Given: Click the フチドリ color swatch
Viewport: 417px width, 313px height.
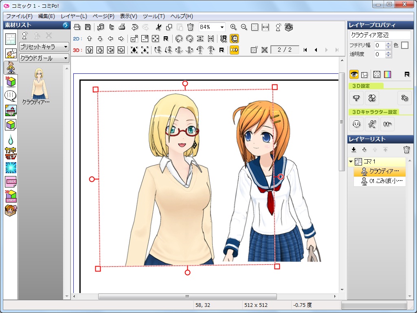Looking at the screenshot, I should (x=404, y=45).
